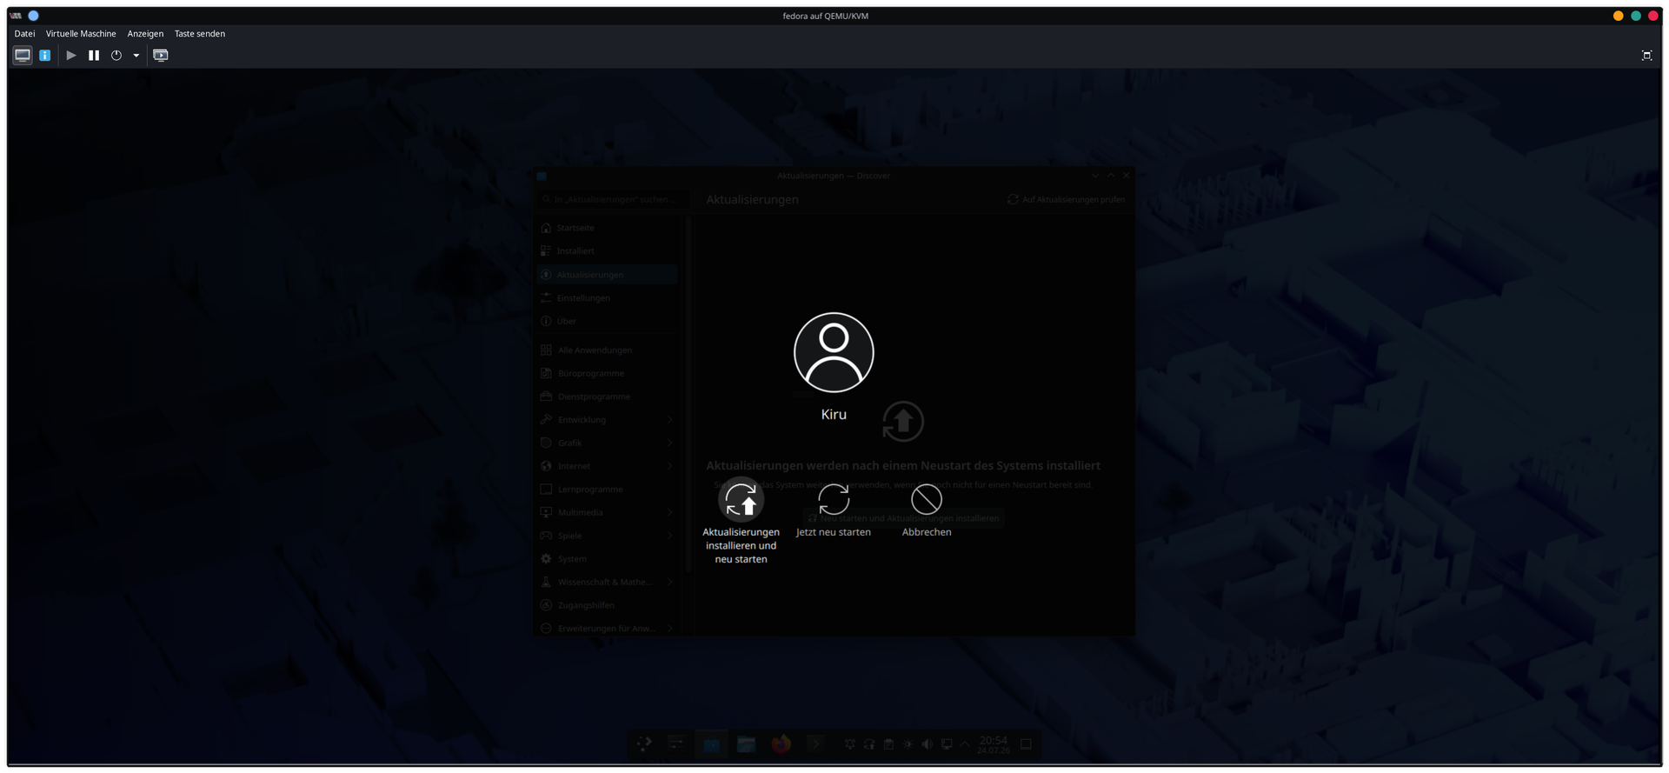Click Auf Aktualisierungen prüfen in Discover
This screenshot has height=773, width=1669.
1066,199
